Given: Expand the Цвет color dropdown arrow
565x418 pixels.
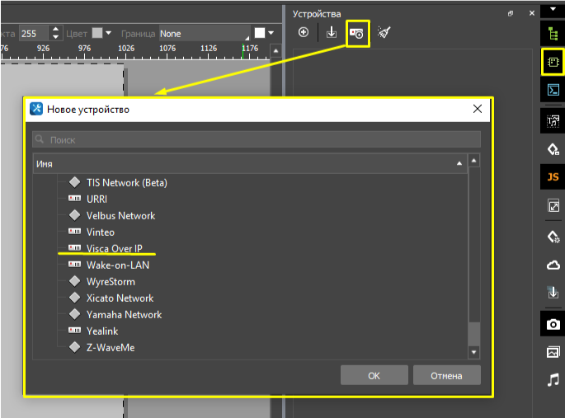Looking at the screenshot, I should pyautogui.click(x=109, y=34).
